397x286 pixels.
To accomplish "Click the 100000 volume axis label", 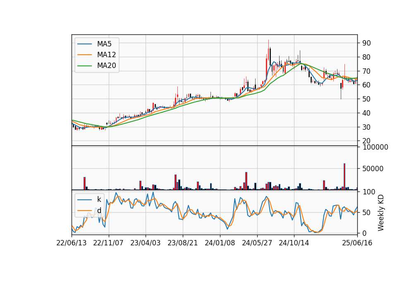I will pos(375,147).
